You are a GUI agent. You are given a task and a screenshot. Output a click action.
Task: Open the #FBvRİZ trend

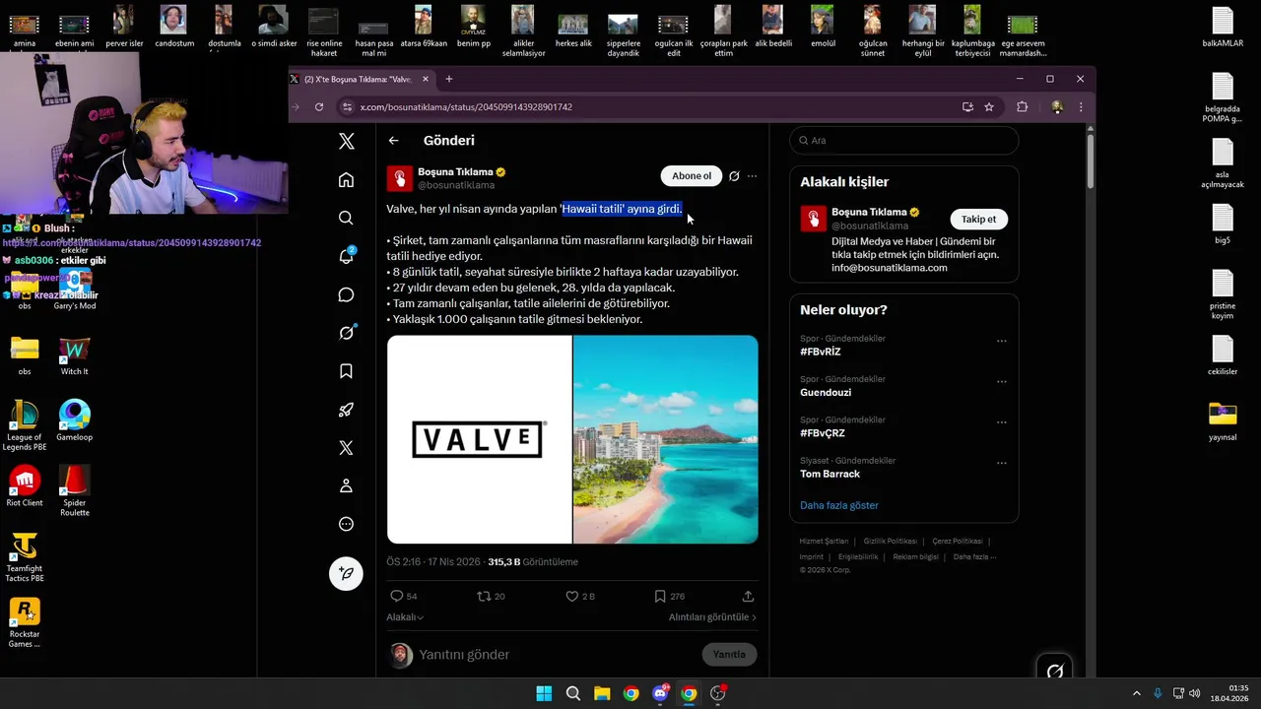tap(821, 352)
